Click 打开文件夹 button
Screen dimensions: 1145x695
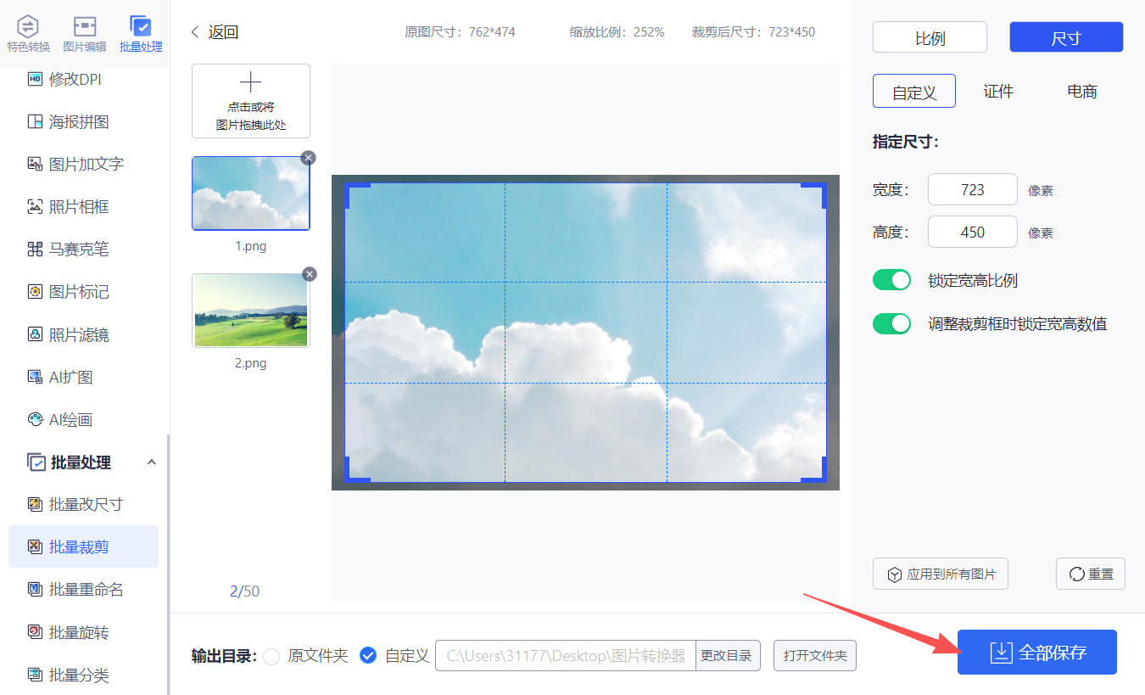tap(815, 655)
